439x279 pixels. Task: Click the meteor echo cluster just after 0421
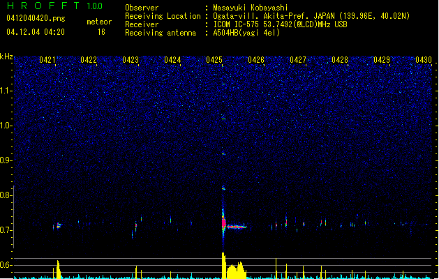pyautogui.click(x=59, y=225)
